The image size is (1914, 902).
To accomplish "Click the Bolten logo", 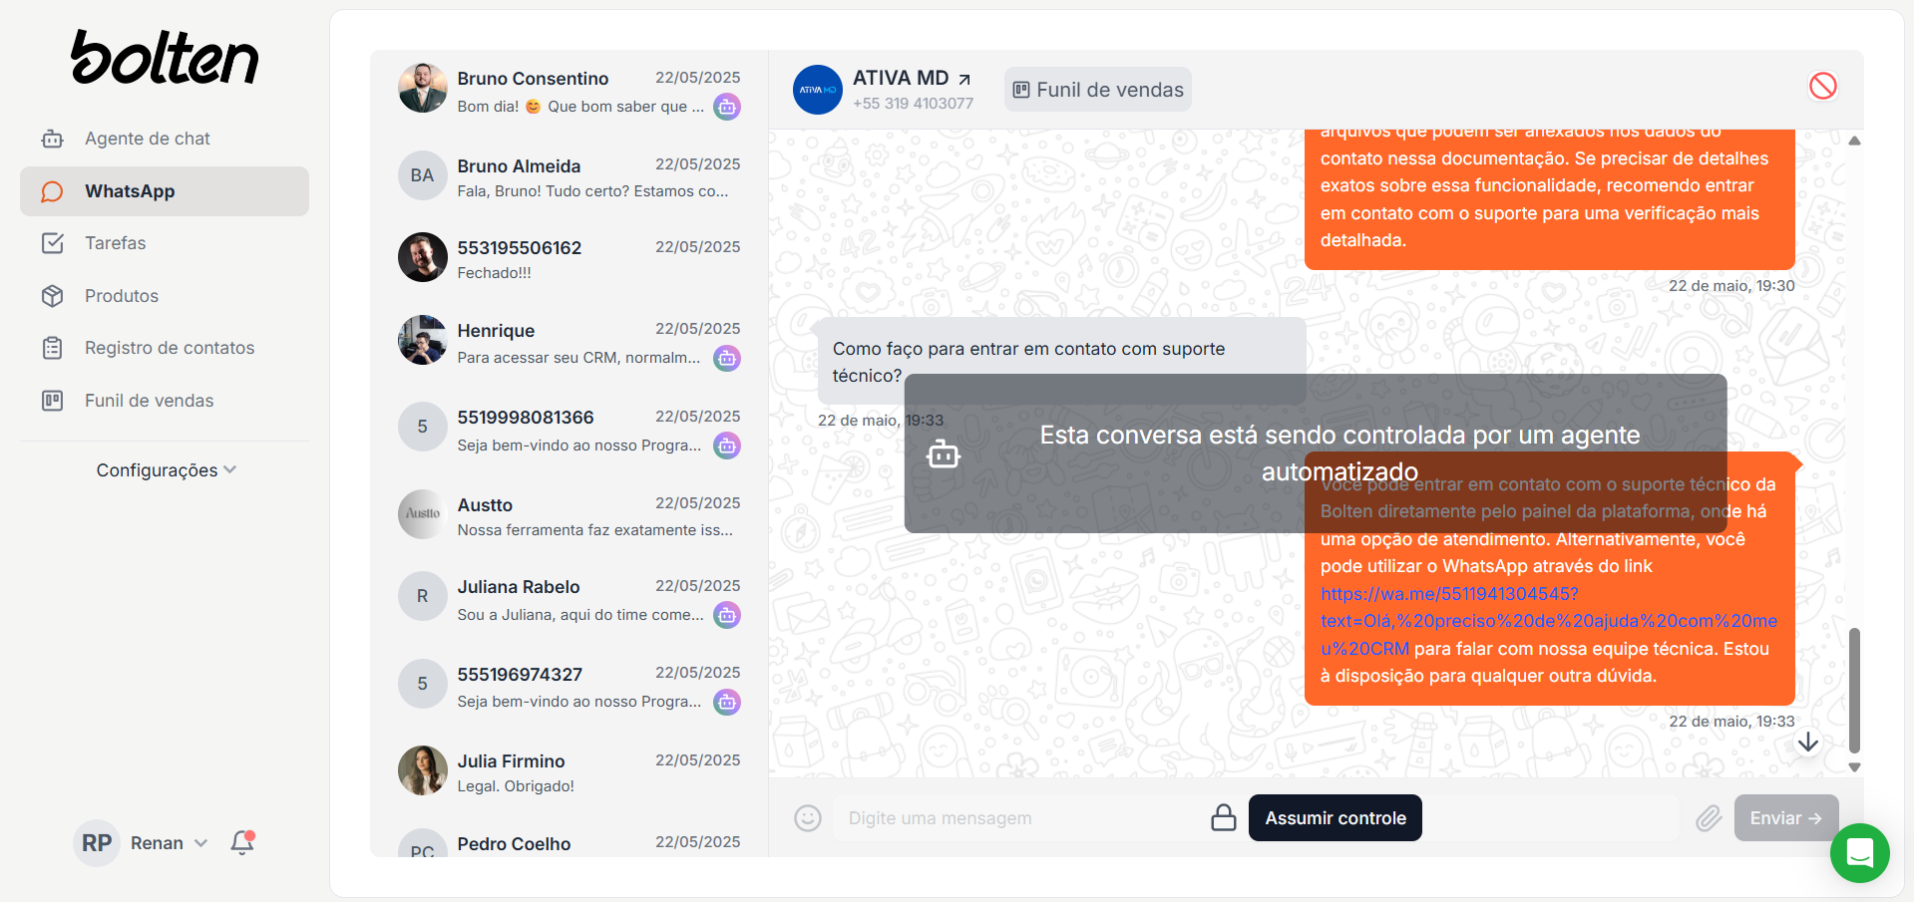I will 165,57.
